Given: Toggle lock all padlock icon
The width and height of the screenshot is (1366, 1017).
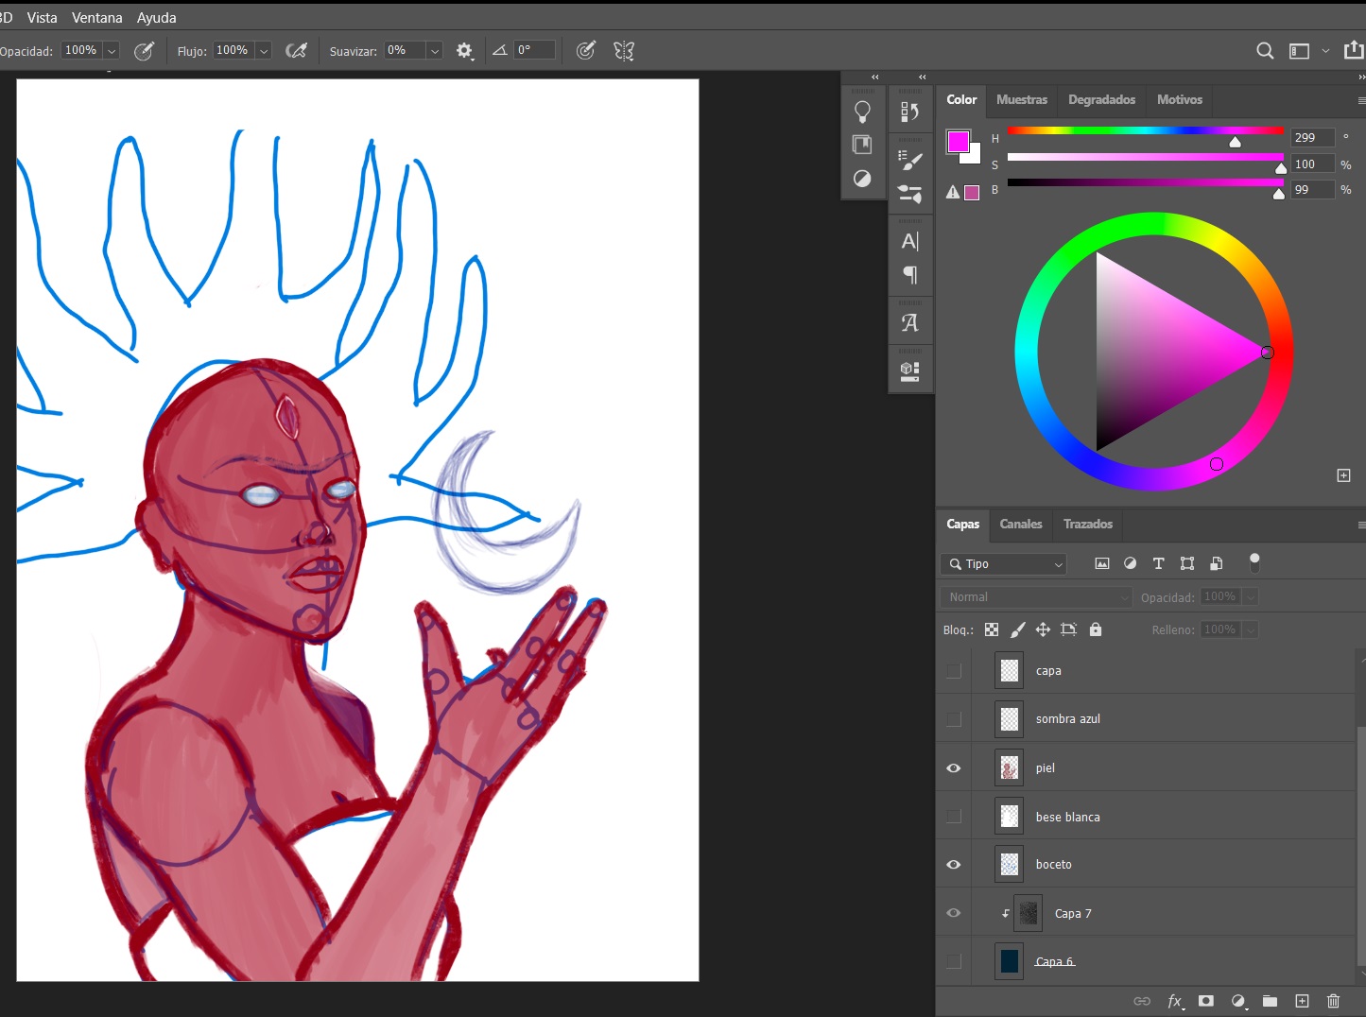Looking at the screenshot, I should click(x=1096, y=629).
